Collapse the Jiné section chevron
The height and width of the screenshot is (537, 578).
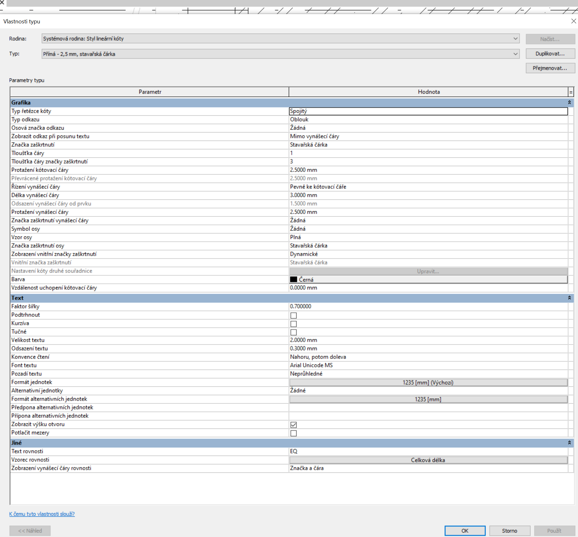(x=569, y=443)
